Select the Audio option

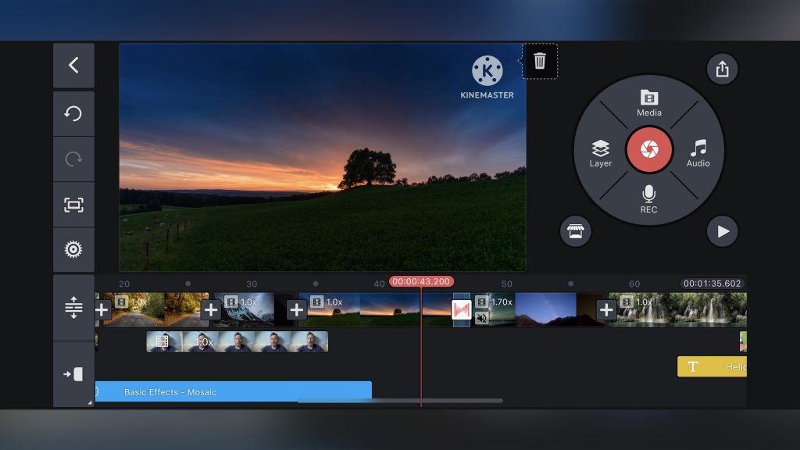tap(698, 153)
